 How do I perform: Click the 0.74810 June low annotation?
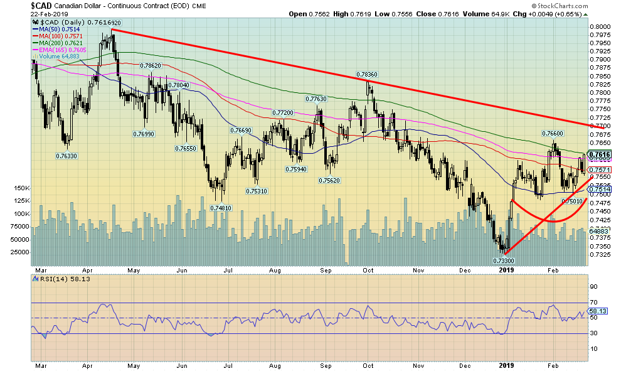[220, 208]
